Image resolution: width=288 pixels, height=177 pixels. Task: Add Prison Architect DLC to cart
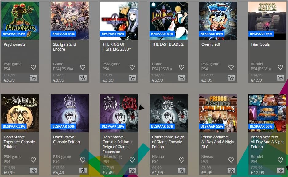[231, 171]
